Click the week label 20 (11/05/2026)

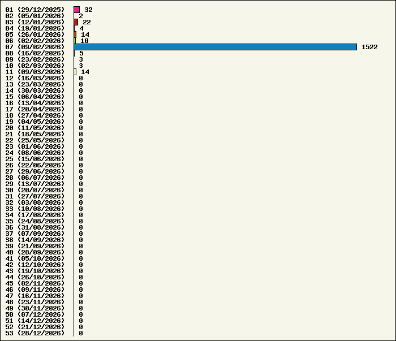[x=35, y=128]
